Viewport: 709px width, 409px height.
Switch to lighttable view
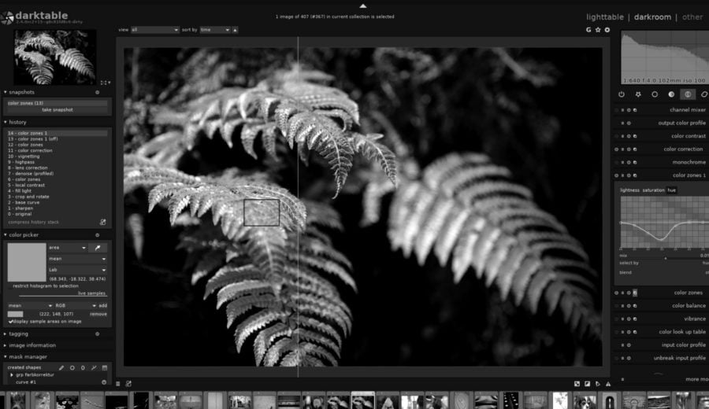604,17
